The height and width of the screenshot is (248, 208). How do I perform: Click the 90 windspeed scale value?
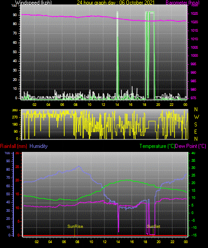point(15,15)
